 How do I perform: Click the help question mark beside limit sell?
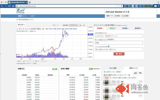(108, 46)
